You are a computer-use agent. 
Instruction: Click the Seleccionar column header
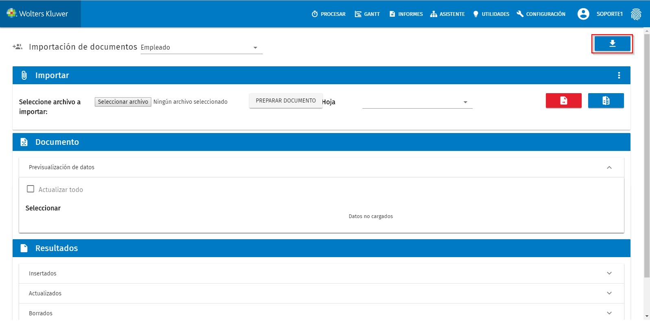pyautogui.click(x=43, y=208)
